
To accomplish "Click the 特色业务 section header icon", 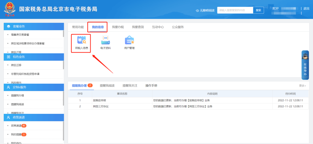I will (8, 57).
